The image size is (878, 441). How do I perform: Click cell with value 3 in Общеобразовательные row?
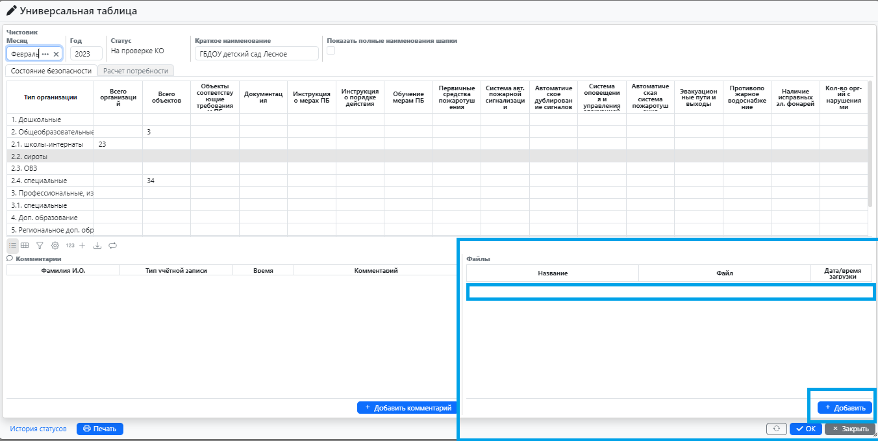(x=166, y=132)
